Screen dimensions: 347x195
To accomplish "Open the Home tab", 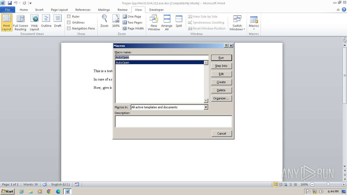I will [24, 10].
